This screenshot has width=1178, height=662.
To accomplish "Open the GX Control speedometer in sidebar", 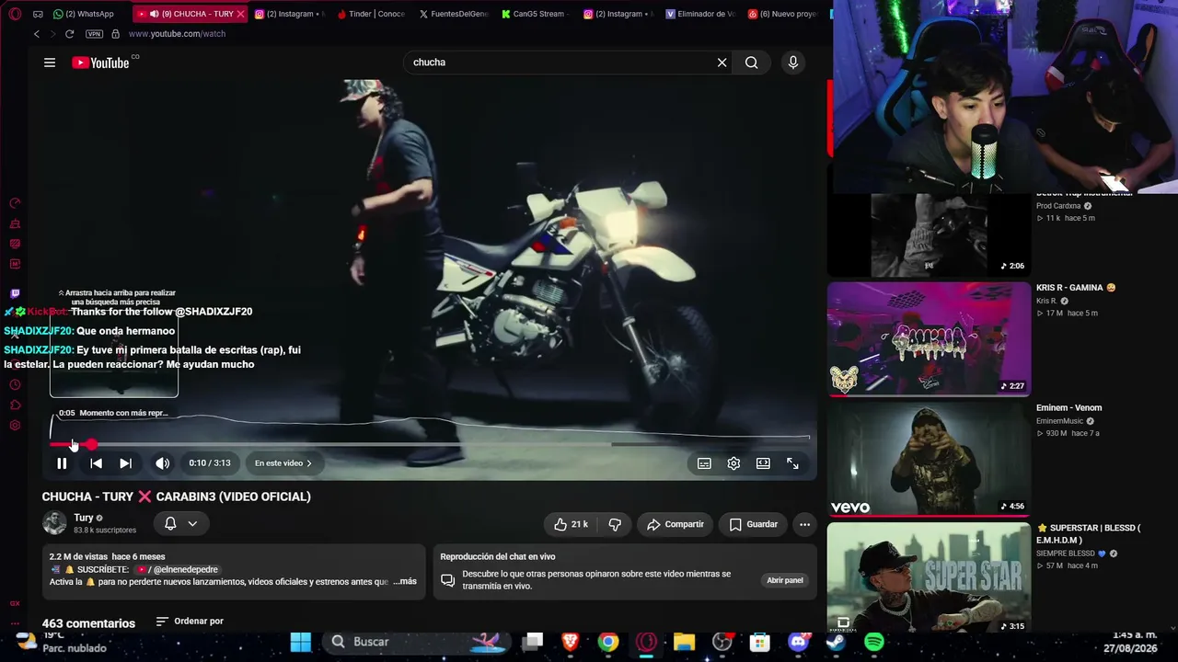I will coord(15,203).
